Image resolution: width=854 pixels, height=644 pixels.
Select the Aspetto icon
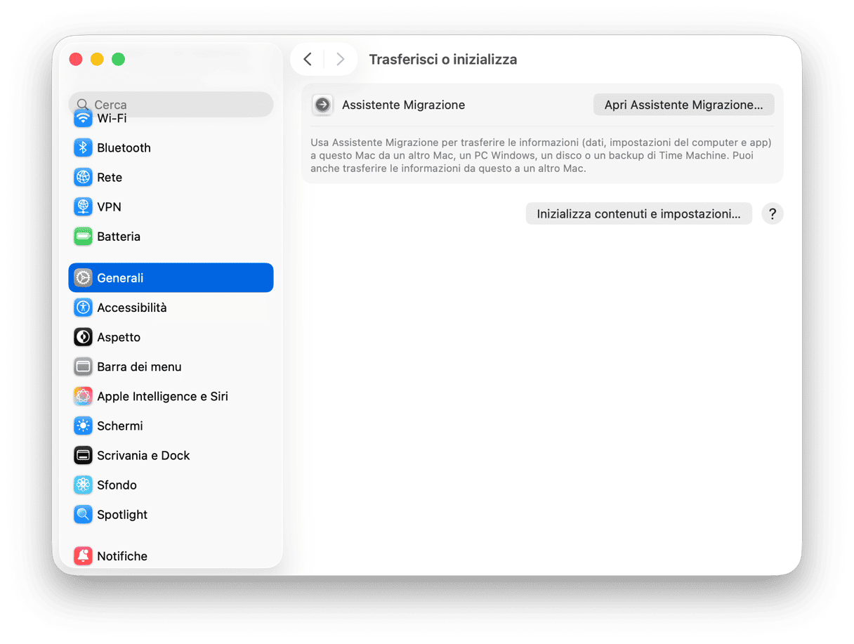coord(83,337)
